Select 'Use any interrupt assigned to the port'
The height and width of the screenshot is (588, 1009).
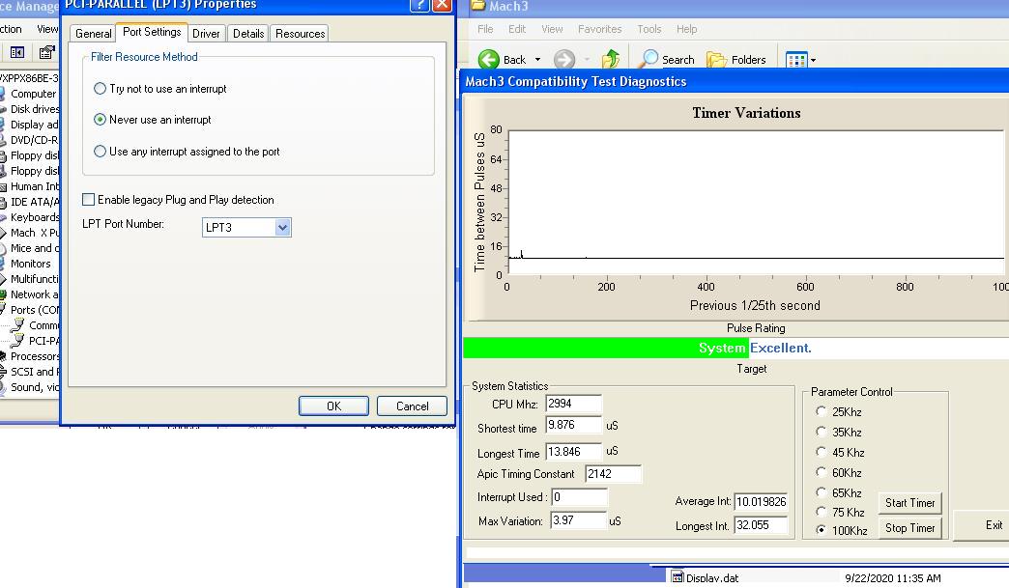[x=101, y=152]
